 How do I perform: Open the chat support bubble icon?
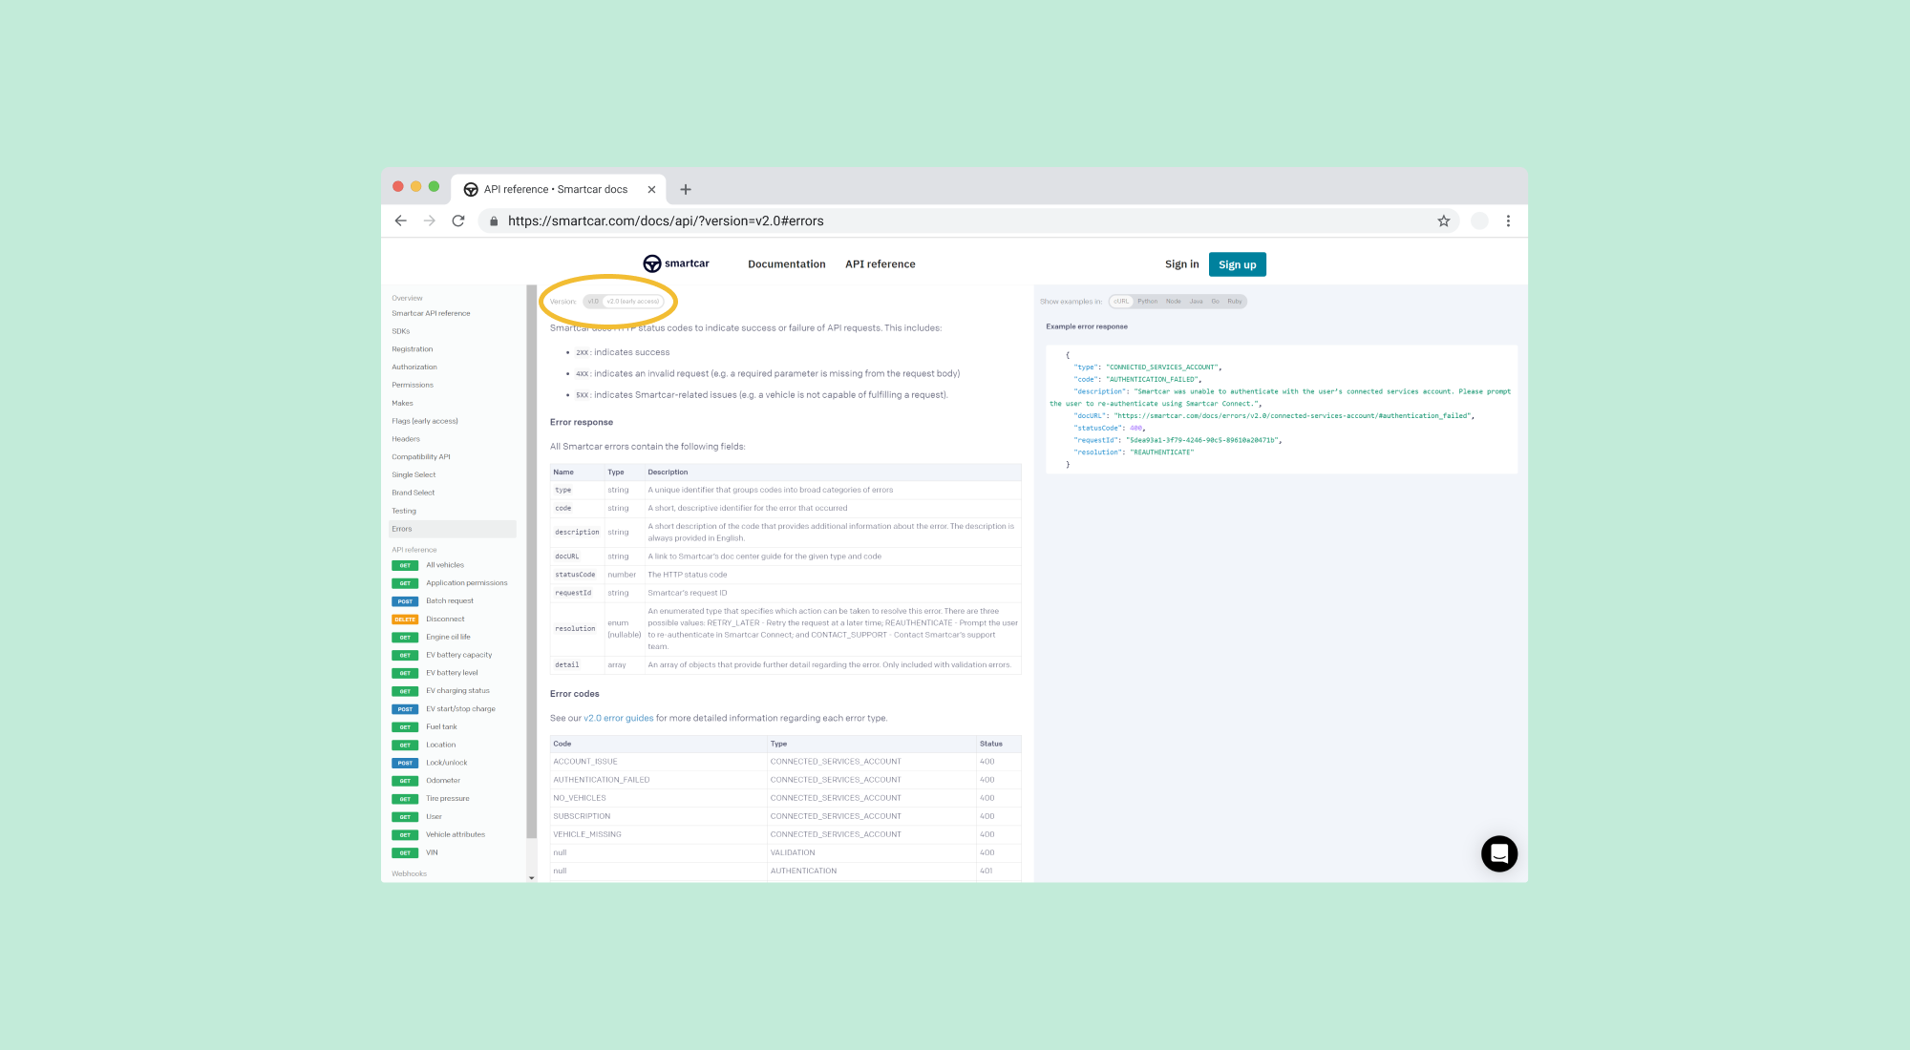point(1498,853)
